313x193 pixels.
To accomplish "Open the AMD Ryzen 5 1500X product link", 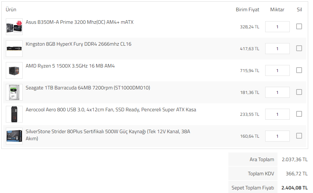I will pos(70,66).
